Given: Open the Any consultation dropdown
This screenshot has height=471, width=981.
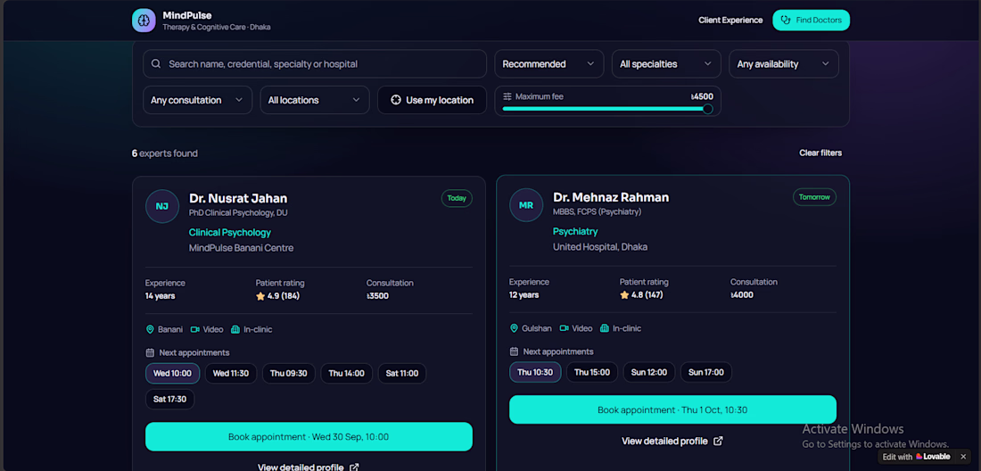Looking at the screenshot, I should (198, 100).
